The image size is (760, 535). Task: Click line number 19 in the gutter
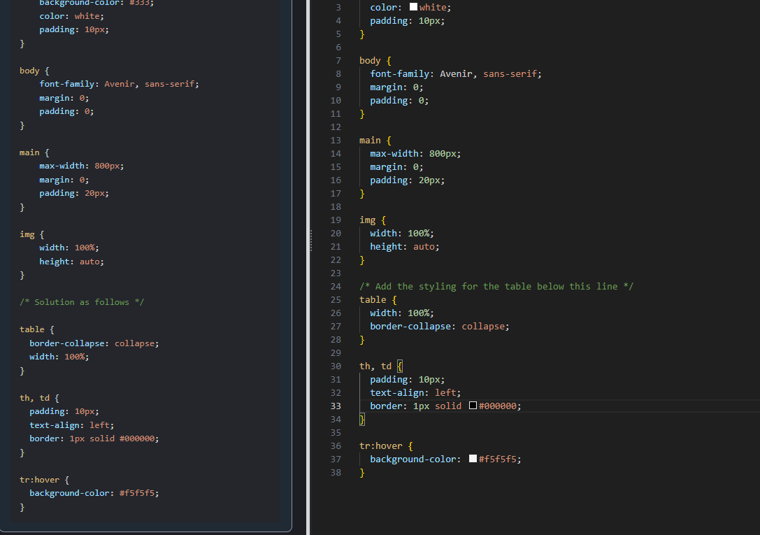[336, 220]
